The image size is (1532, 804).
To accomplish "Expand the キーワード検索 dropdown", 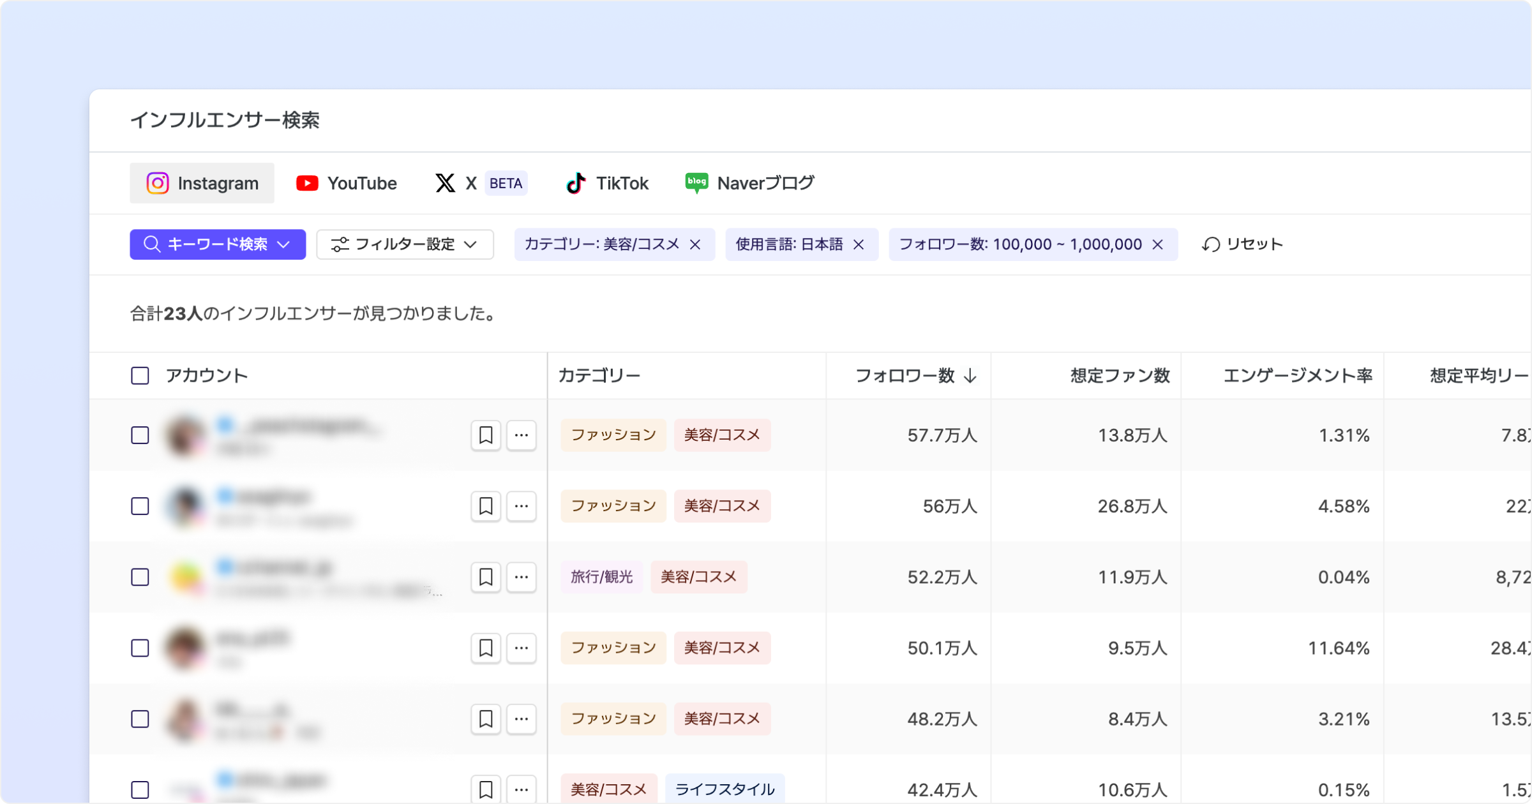I will (x=217, y=244).
